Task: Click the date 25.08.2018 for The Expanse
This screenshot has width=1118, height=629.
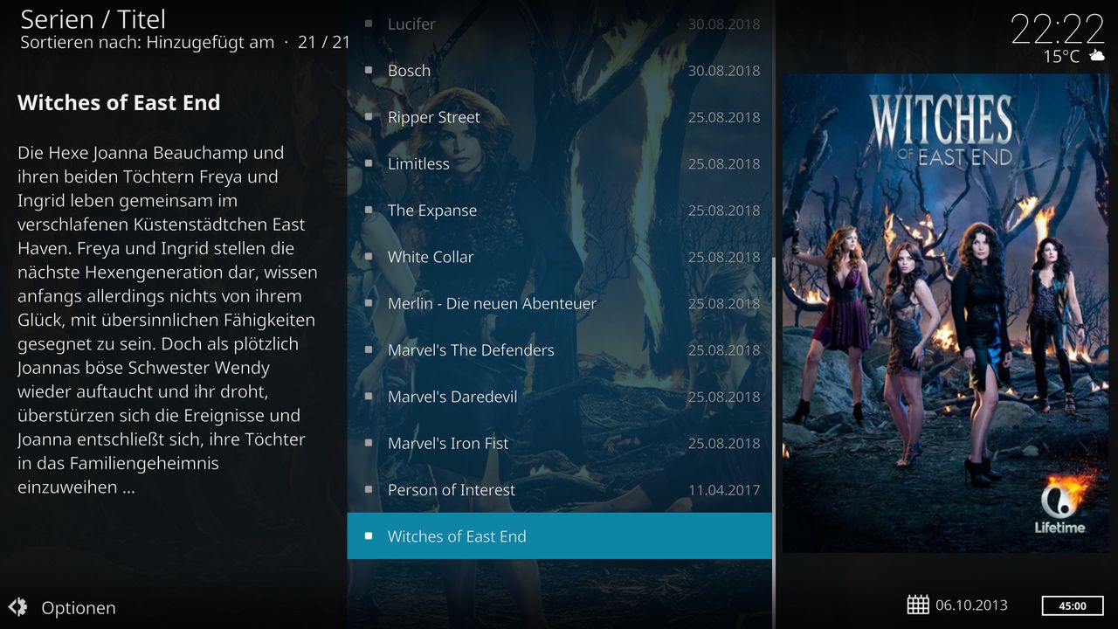Action: click(724, 211)
